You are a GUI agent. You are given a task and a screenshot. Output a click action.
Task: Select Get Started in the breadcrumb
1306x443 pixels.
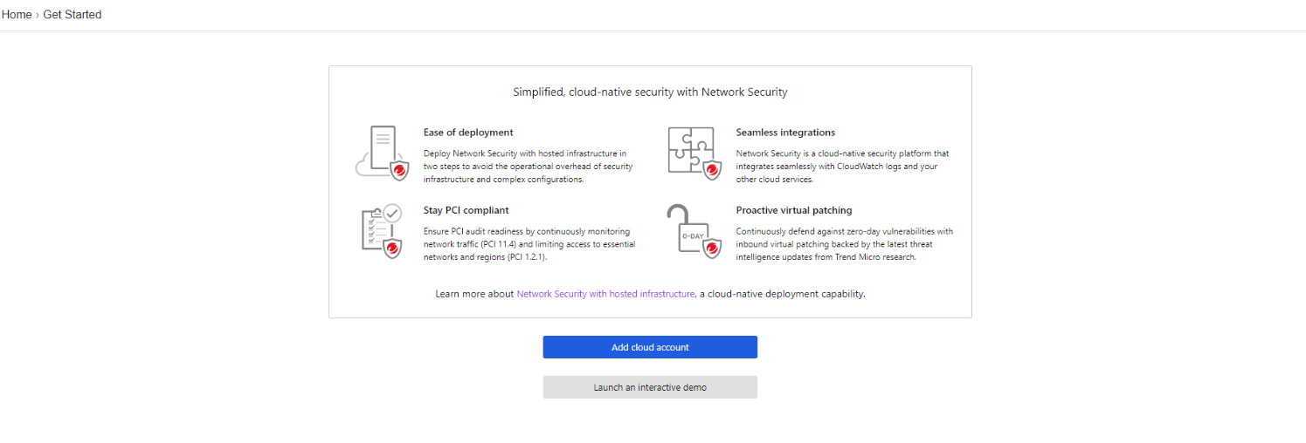[x=73, y=15]
